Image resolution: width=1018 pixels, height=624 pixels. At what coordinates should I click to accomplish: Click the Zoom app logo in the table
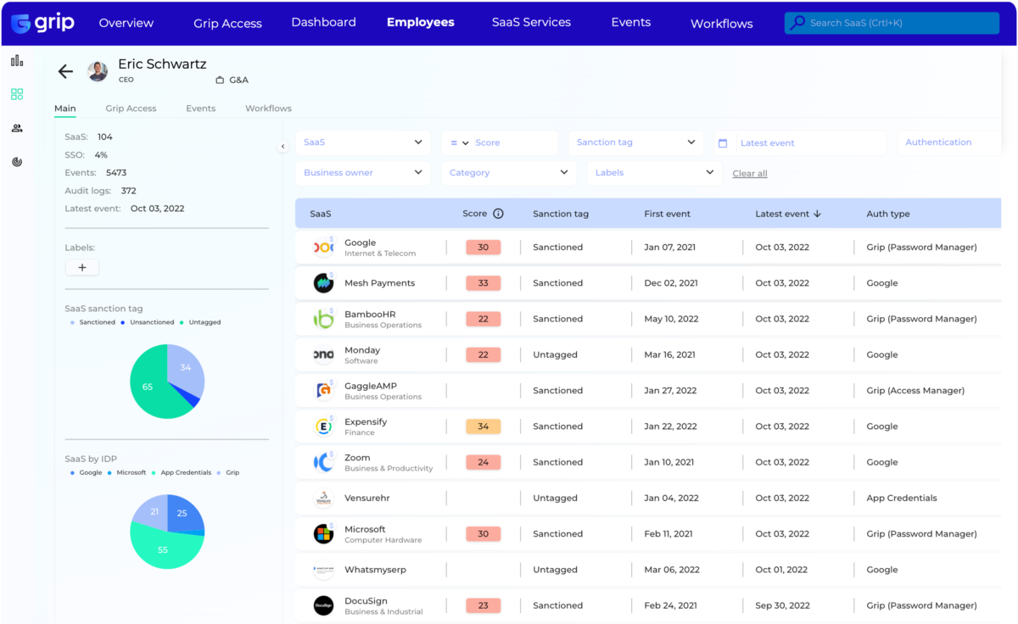point(323,462)
